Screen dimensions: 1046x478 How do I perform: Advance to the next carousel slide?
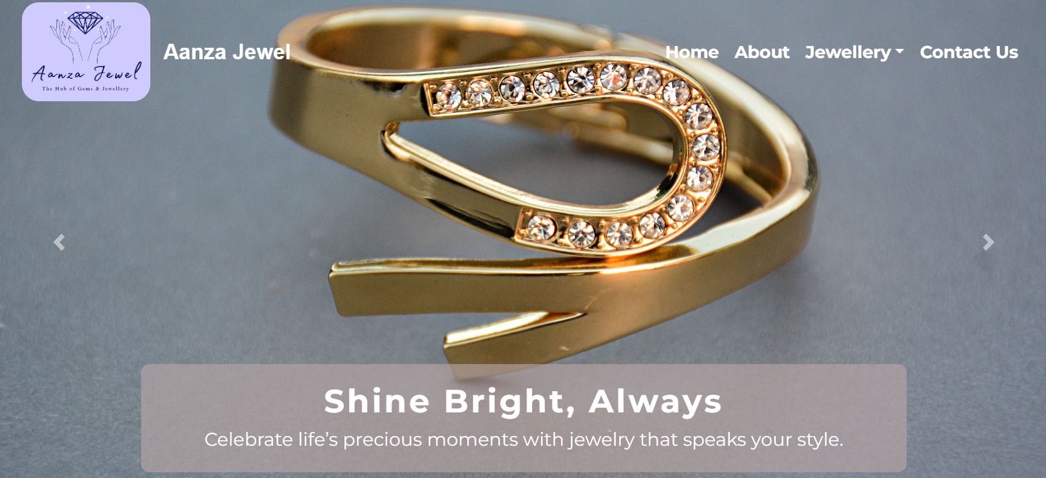pyautogui.click(x=988, y=242)
